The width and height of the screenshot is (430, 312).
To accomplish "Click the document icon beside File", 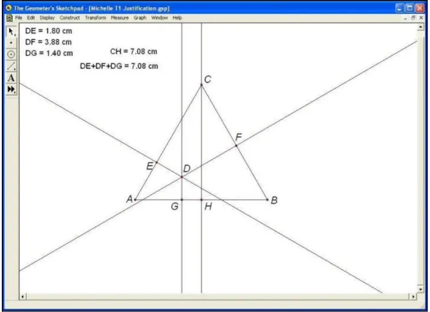I will coord(9,18).
